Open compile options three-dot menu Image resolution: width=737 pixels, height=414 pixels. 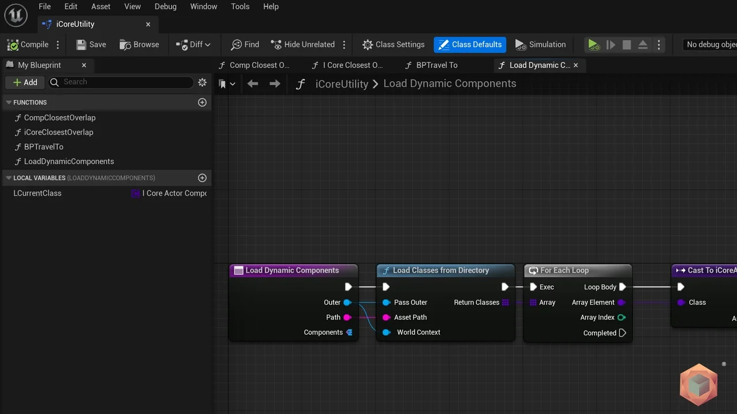58,44
